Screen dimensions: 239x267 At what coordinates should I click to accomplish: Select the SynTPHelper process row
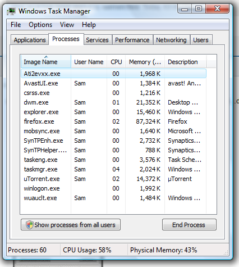113,150
